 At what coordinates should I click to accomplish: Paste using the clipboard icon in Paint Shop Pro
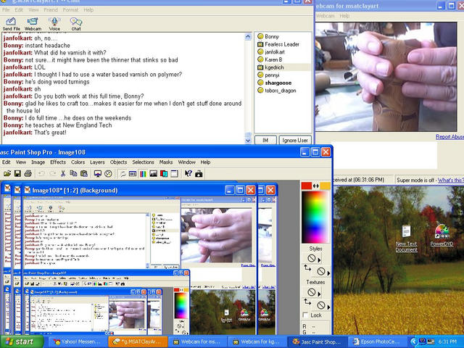click(x=84, y=173)
